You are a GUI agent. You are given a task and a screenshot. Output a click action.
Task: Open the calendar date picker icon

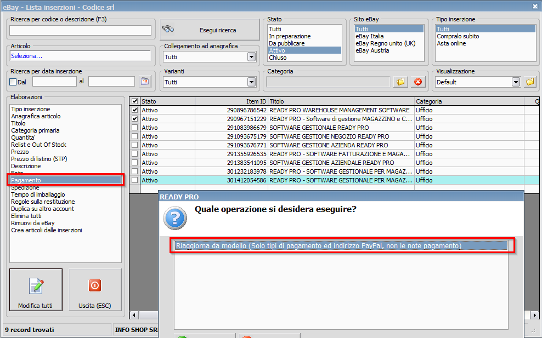coord(145,82)
